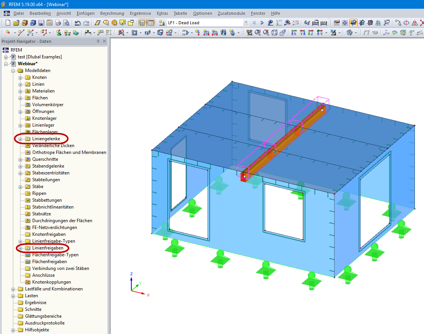Select Materialien in the navigator tree
This screenshot has height=334, width=424.
tap(43, 91)
